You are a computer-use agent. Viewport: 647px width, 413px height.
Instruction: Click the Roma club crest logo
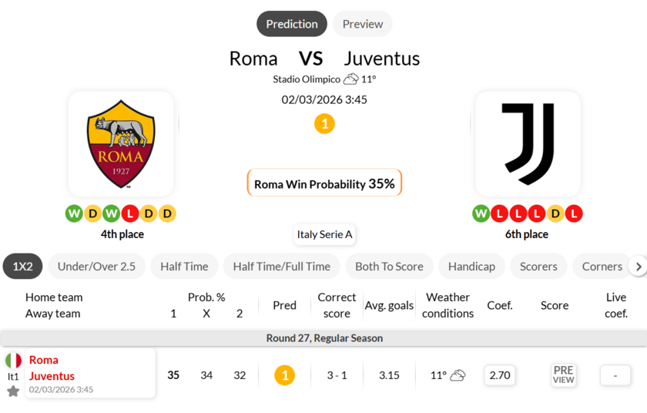click(121, 144)
